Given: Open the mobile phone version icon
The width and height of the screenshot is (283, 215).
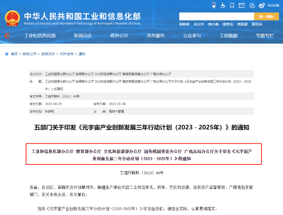Looking at the screenshot, I should pos(232,5).
